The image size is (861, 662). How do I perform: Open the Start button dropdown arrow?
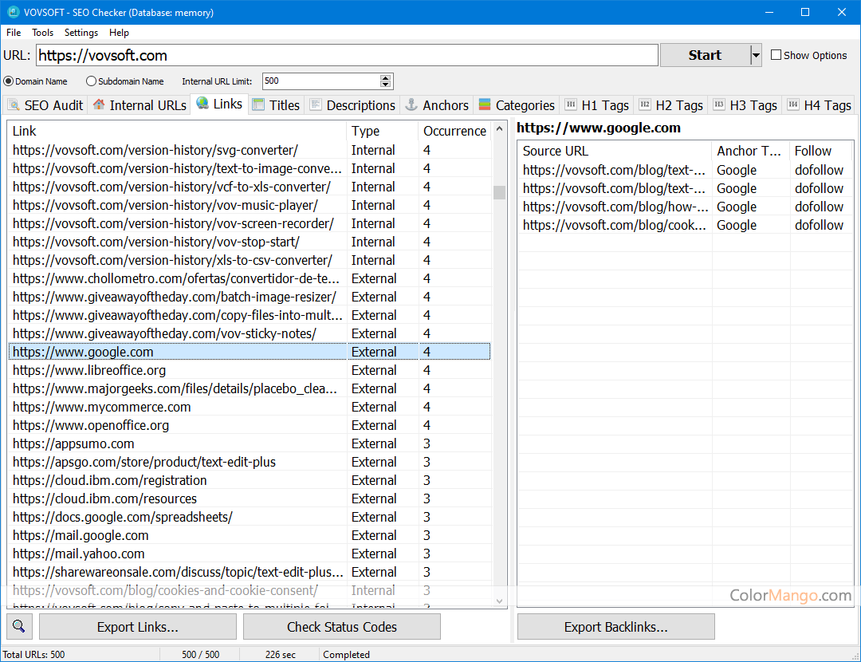(756, 55)
